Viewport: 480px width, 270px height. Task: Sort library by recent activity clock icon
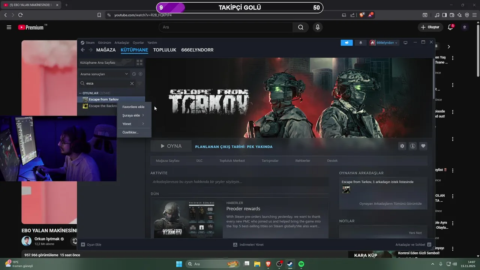134,74
